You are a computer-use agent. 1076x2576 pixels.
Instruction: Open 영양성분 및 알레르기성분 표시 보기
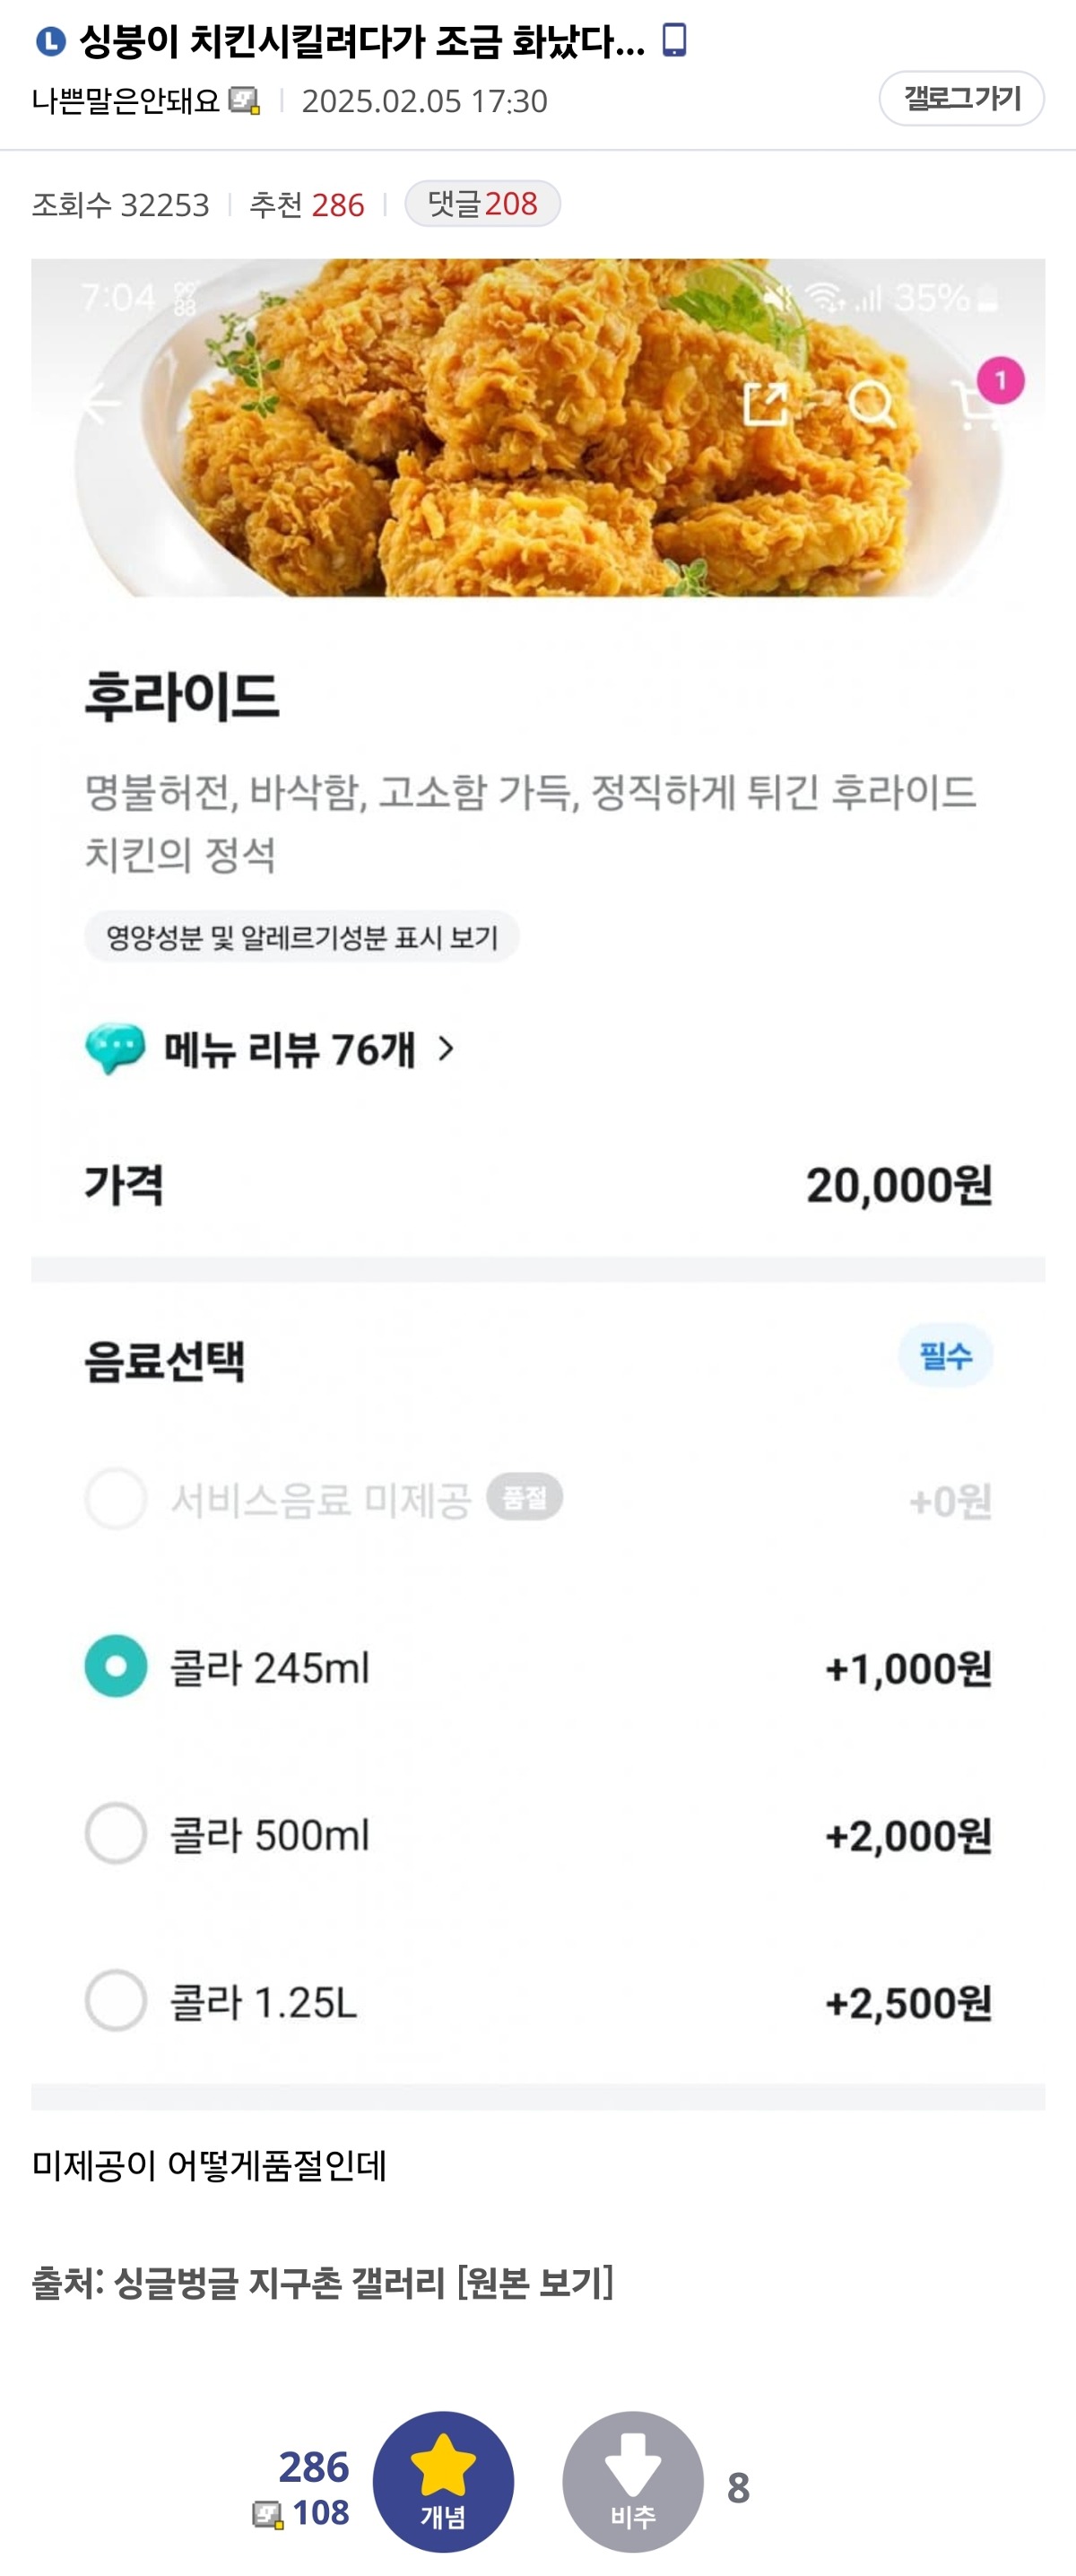click(301, 937)
